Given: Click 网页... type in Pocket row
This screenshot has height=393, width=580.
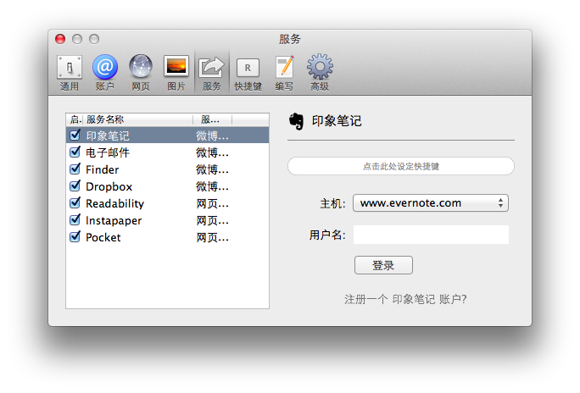Looking at the screenshot, I should click(x=212, y=237).
